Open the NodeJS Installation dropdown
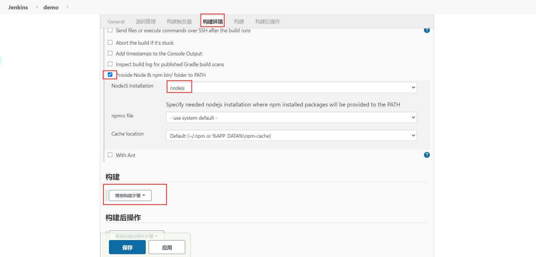Screen dimensions: 536x257 pos(291,88)
